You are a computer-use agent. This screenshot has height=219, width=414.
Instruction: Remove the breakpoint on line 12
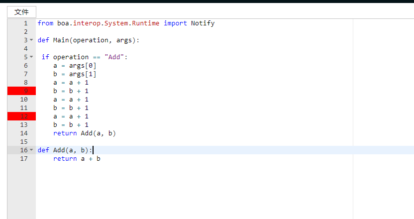coord(22,116)
